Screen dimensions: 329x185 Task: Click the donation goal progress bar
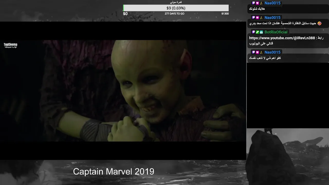pos(176,8)
